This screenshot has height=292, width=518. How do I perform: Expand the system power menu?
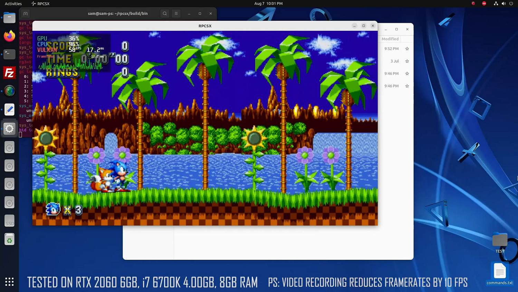click(511, 3)
